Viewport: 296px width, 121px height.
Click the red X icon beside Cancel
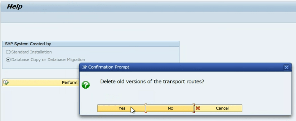(x=198, y=108)
